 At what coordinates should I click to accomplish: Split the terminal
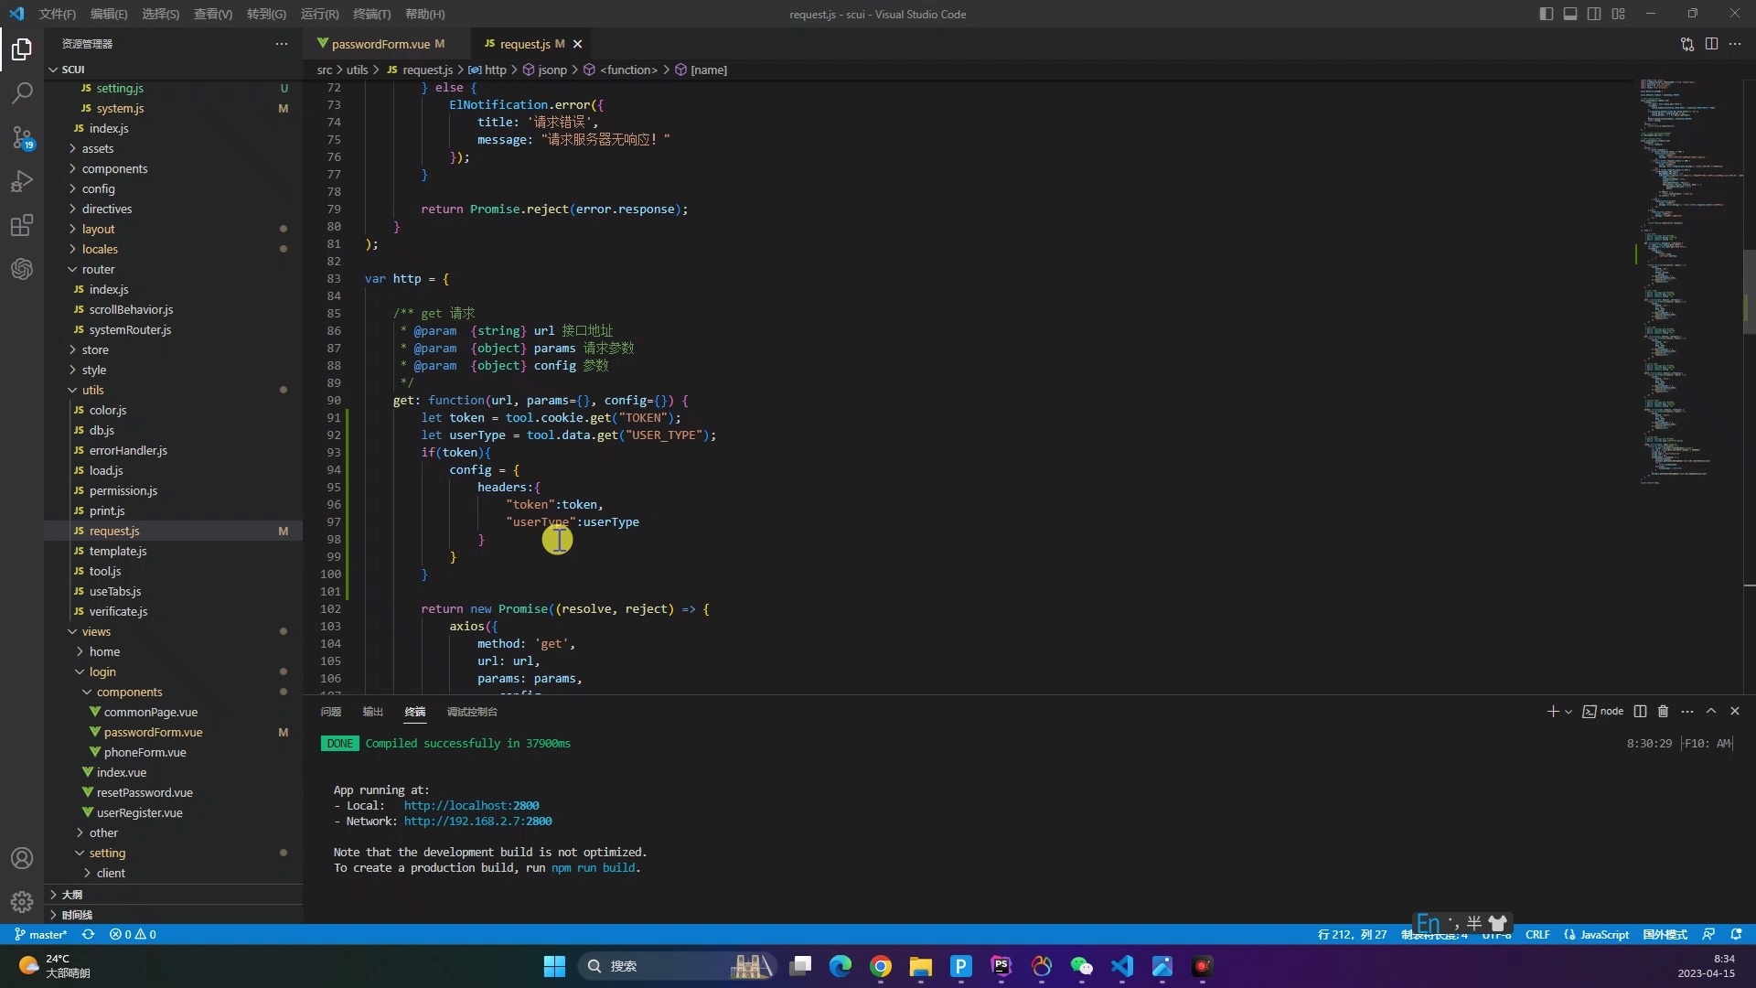coord(1641,711)
